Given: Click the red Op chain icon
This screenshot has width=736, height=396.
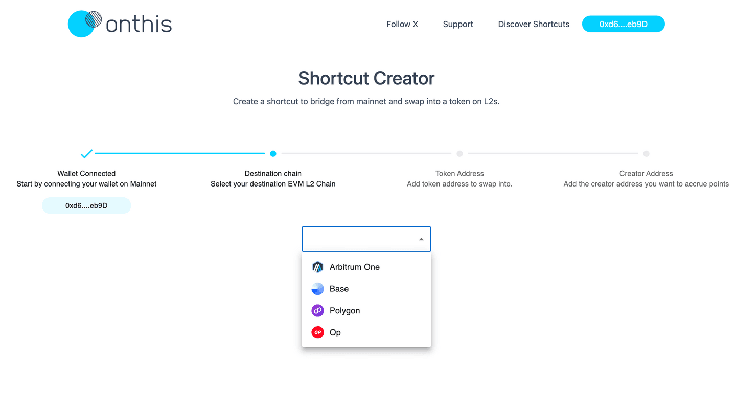Looking at the screenshot, I should pos(317,332).
